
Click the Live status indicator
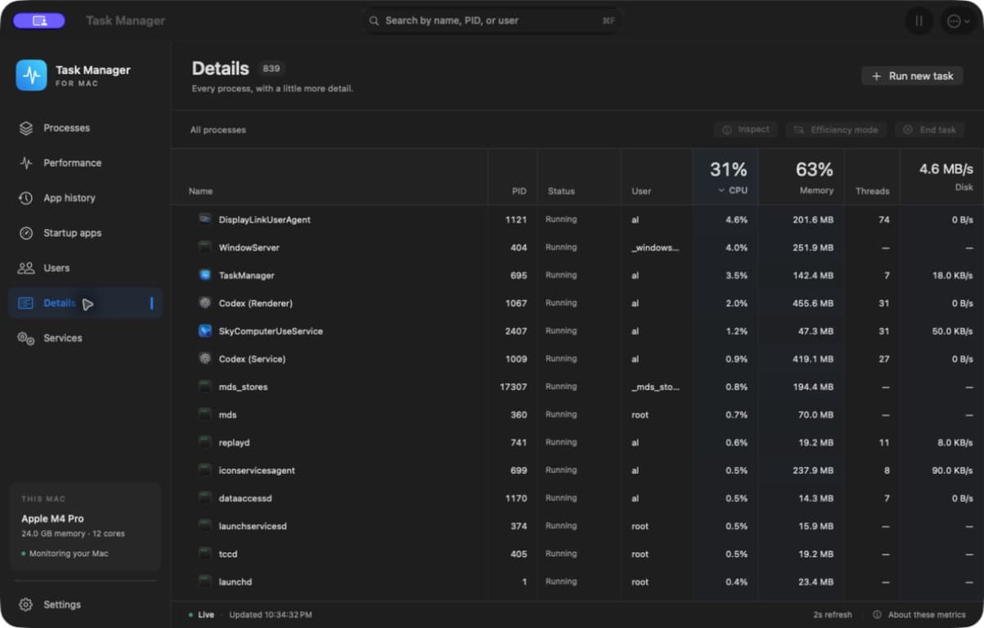point(201,615)
